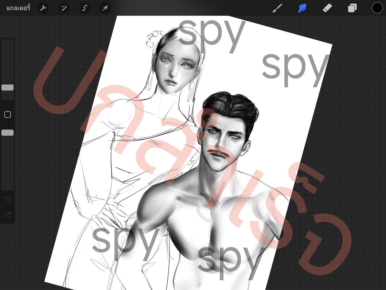Tap the square Modify button in sidebar
Image resolution: width=386 pixels, height=290 pixels.
tap(7, 114)
